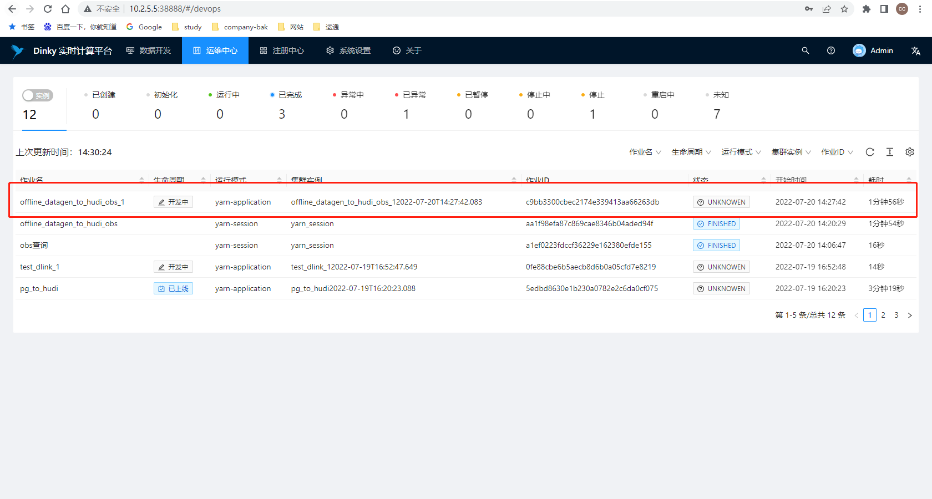Click the next page arrow in pagination
The image size is (932, 499).
coord(910,315)
